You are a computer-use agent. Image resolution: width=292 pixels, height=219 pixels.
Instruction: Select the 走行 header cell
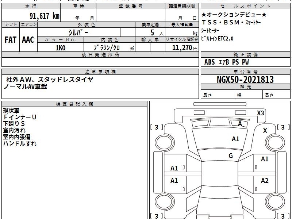pos(31,6)
